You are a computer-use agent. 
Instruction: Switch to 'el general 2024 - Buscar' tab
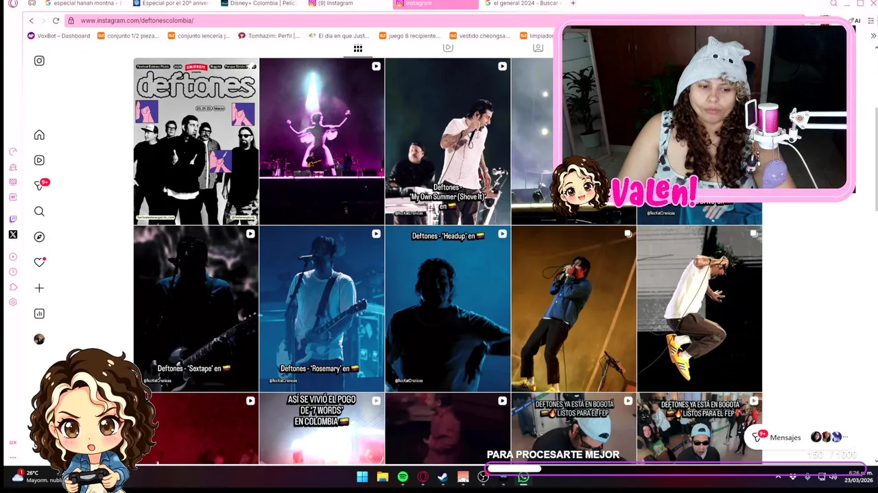coord(523,3)
